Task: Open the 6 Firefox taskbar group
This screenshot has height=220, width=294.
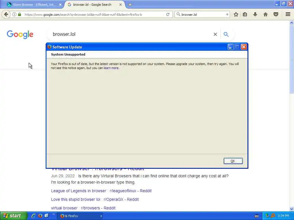Action: [x=80, y=216]
